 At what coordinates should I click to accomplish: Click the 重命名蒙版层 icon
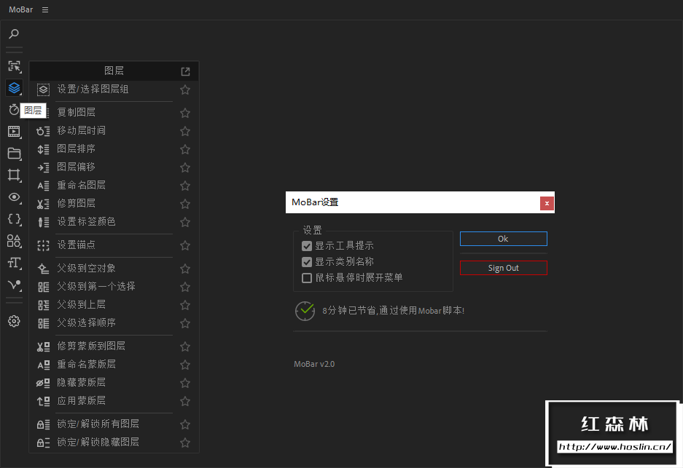43,365
